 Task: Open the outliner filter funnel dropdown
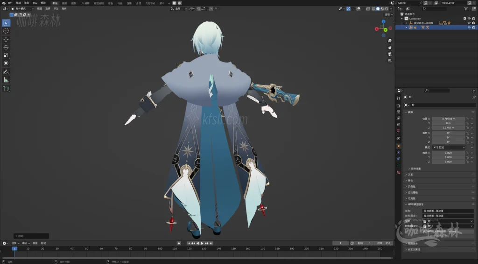coord(467,9)
